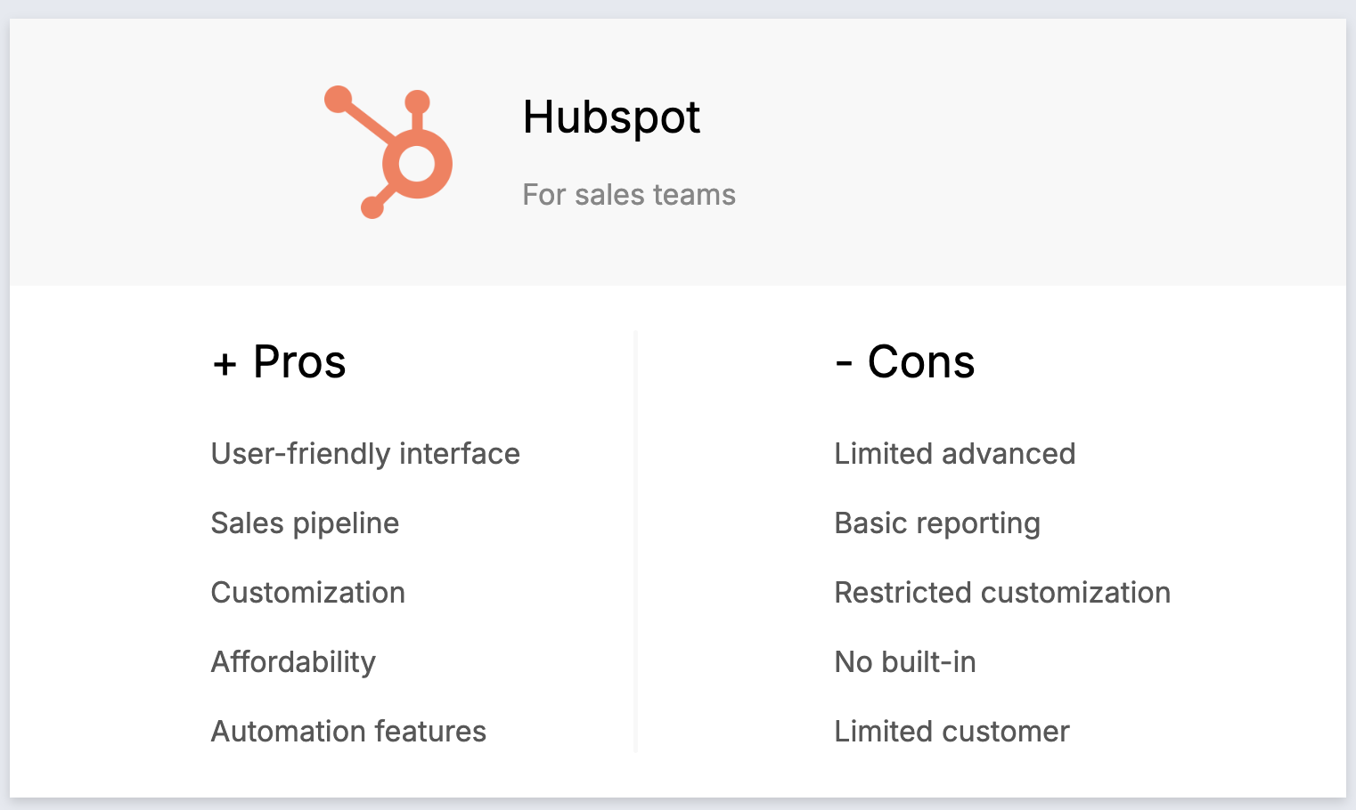Viewport: 1356px width, 810px height.
Task: Choose the 'Limited customer' con entry
Action: [x=952, y=732]
